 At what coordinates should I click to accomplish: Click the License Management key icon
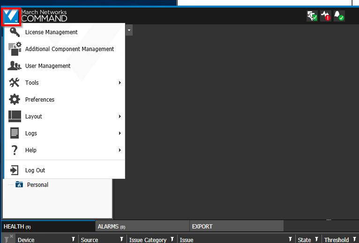click(15, 32)
